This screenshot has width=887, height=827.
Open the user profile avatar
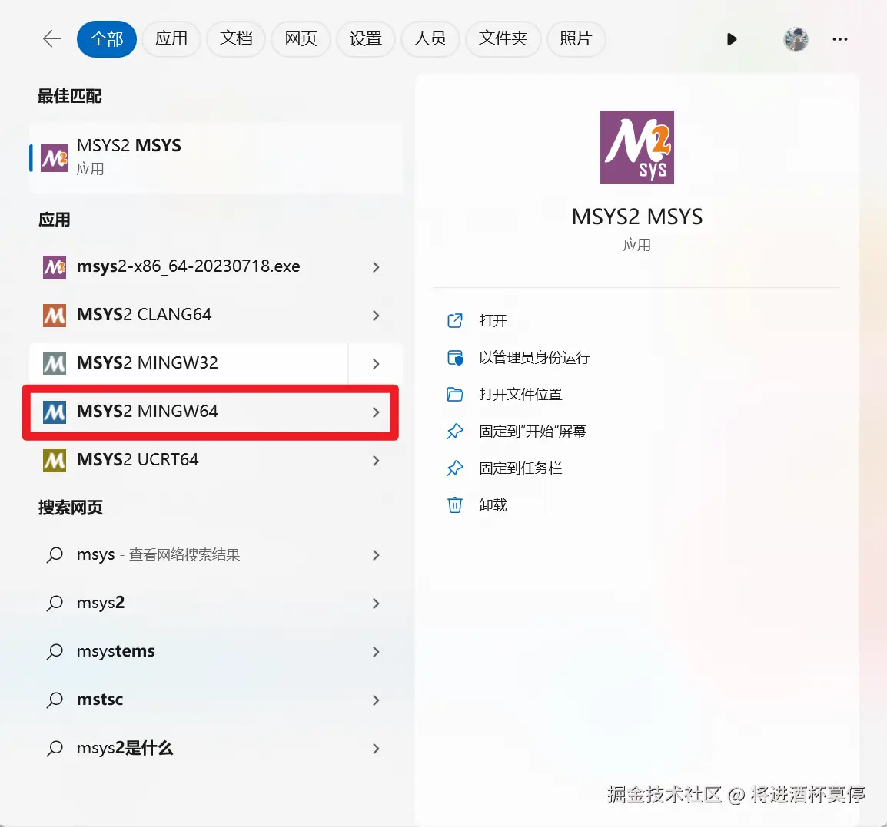(796, 39)
